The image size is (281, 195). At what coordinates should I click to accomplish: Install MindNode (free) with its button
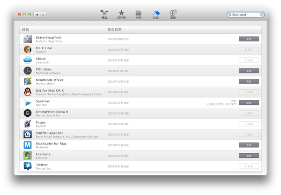click(x=249, y=82)
